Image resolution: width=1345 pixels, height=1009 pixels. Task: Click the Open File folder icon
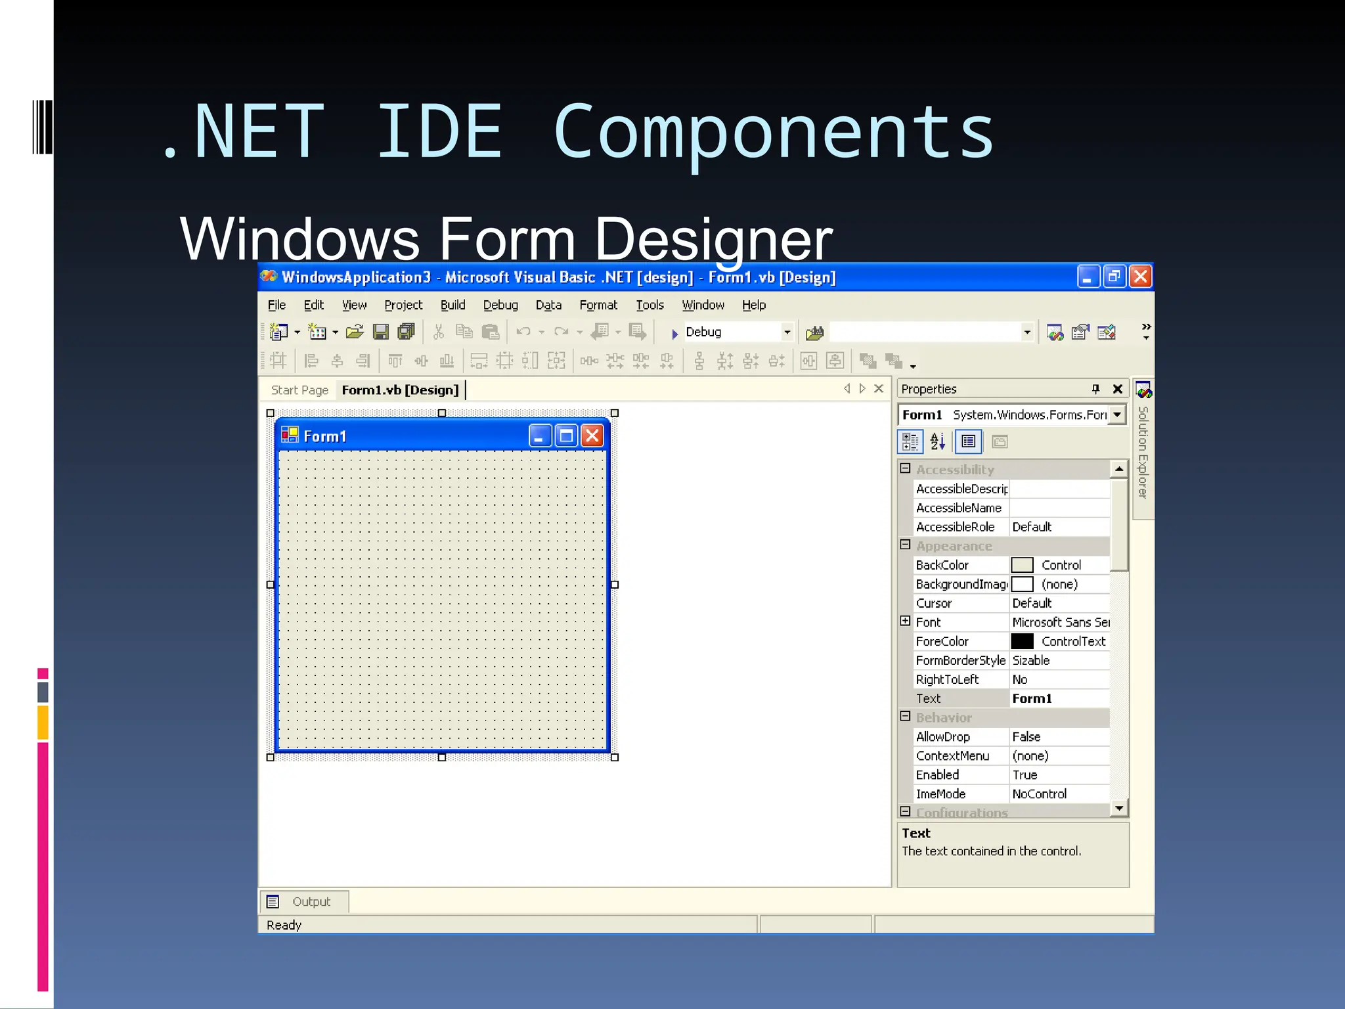355,332
